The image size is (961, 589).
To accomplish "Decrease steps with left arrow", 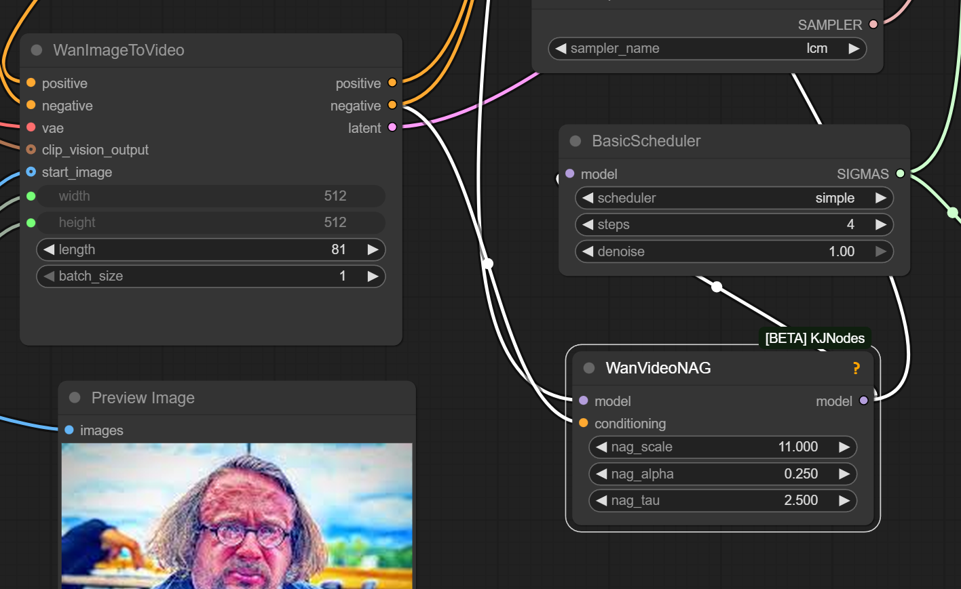I will click(x=588, y=224).
